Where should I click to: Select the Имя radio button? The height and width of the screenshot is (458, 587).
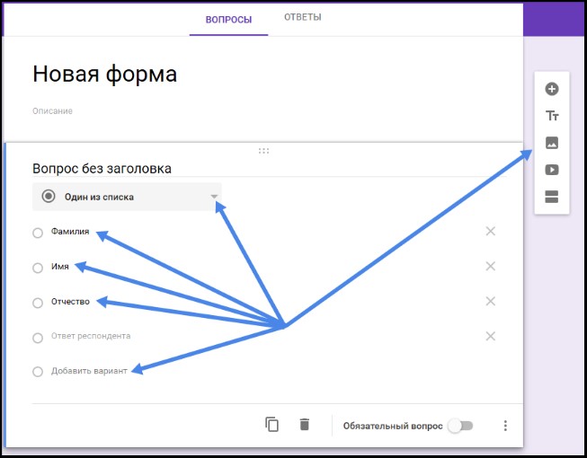coord(38,268)
